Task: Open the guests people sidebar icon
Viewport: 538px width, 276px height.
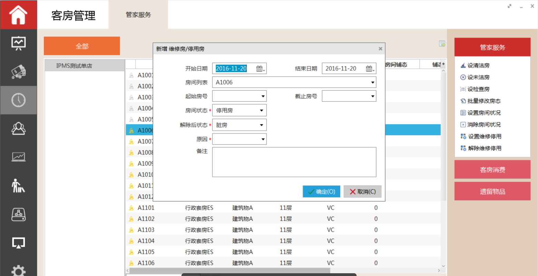Action: (18, 129)
